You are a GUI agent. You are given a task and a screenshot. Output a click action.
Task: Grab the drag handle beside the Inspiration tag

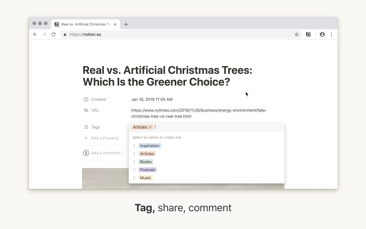click(x=134, y=145)
